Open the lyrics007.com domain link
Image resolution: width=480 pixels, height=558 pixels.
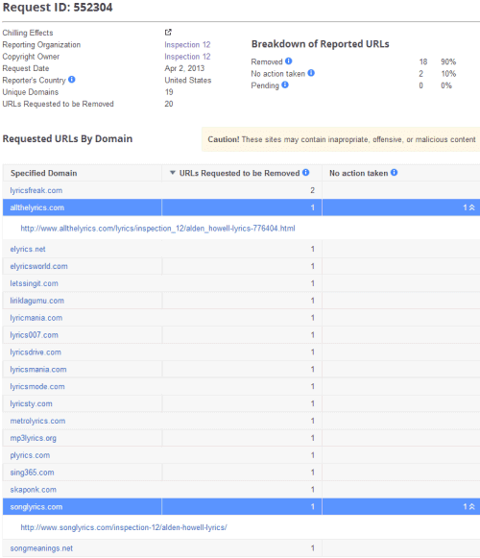[x=35, y=335]
